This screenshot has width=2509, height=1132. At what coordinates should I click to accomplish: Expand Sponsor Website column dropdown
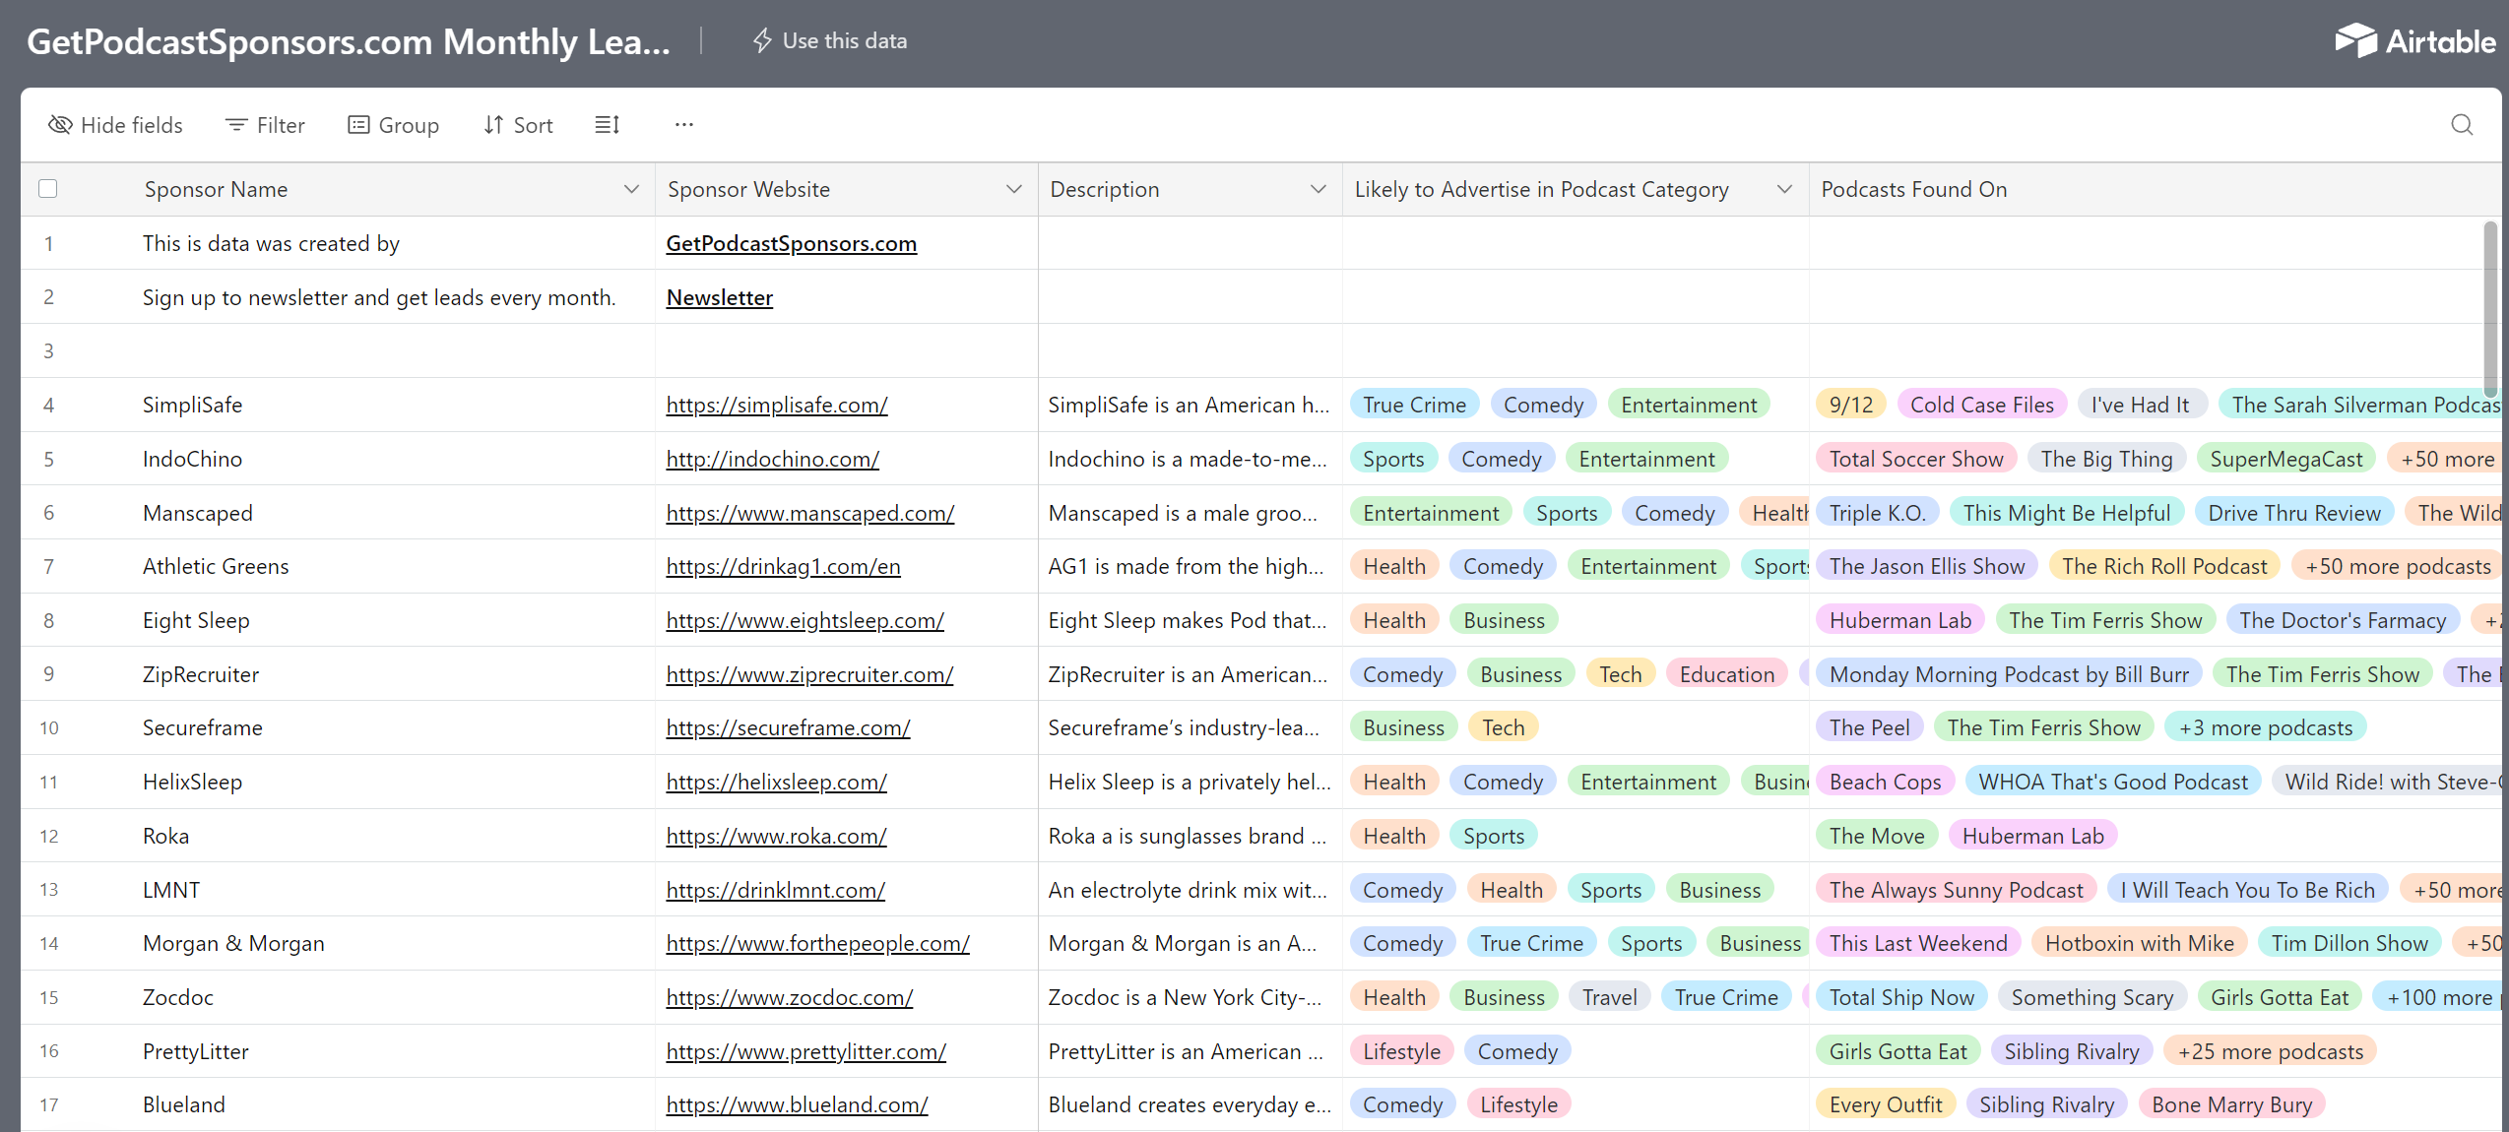[1013, 189]
